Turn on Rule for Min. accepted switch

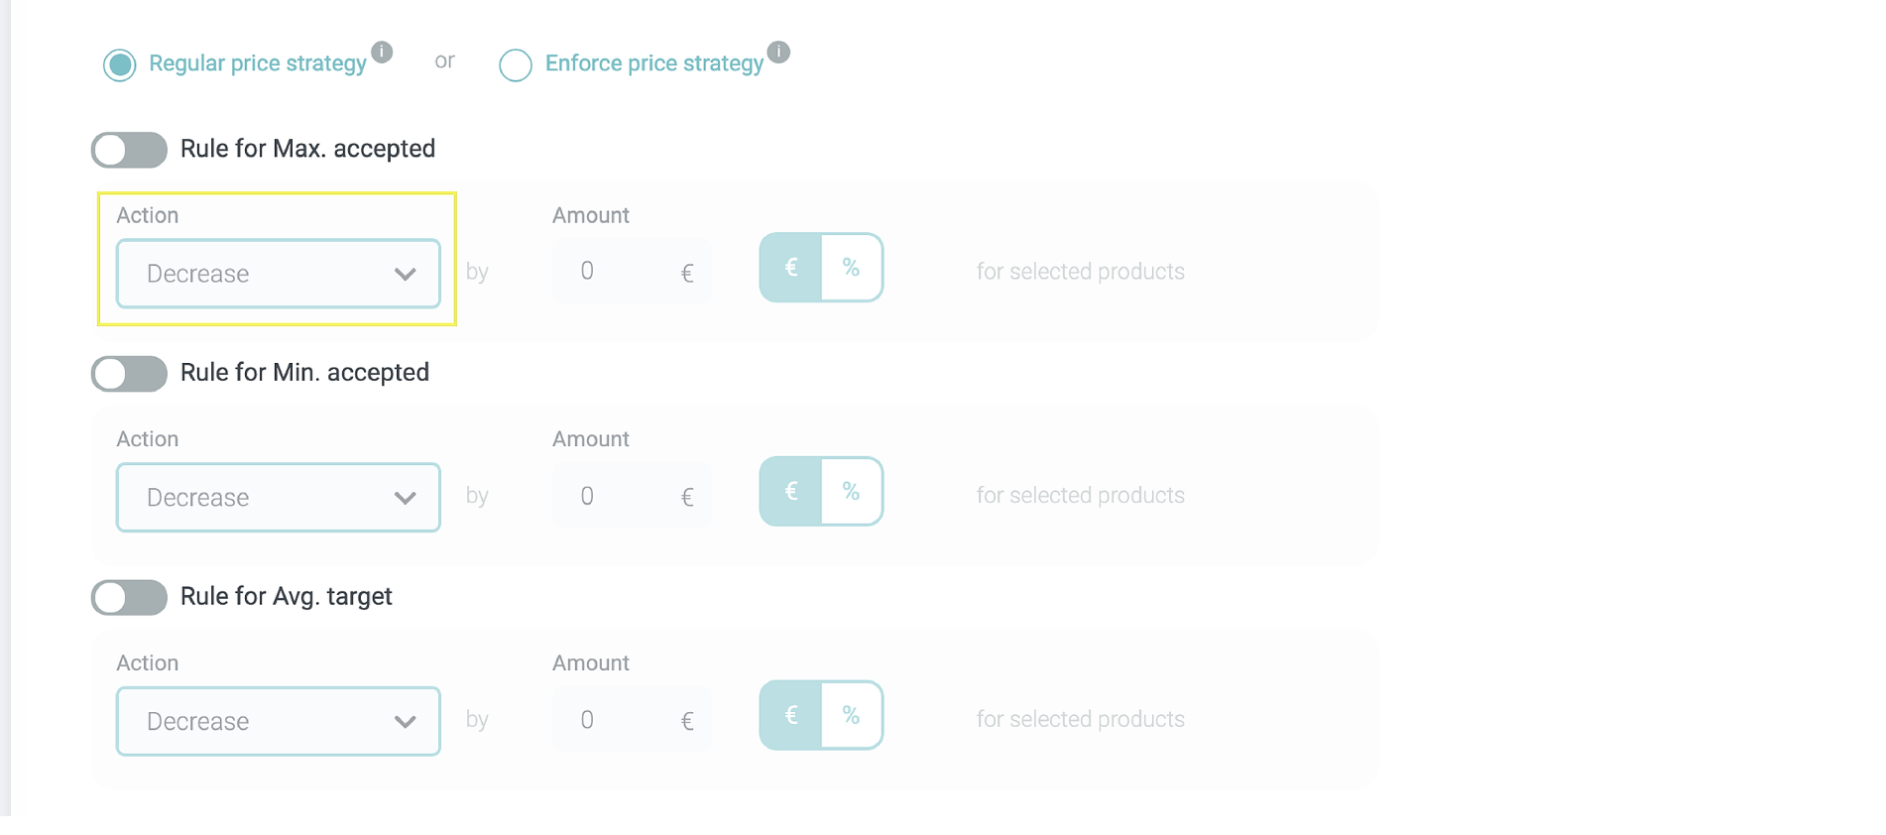click(x=129, y=374)
